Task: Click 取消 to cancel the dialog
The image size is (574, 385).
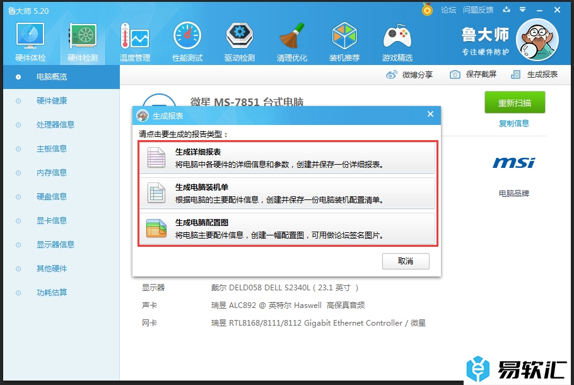Action: pos(406,261)
